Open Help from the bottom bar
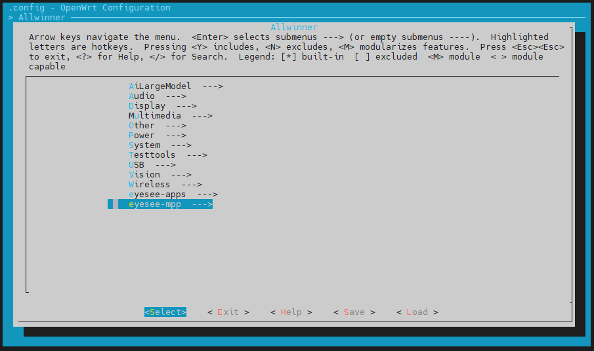Screen dimensions: 594x351 click(x=291, y=312)
